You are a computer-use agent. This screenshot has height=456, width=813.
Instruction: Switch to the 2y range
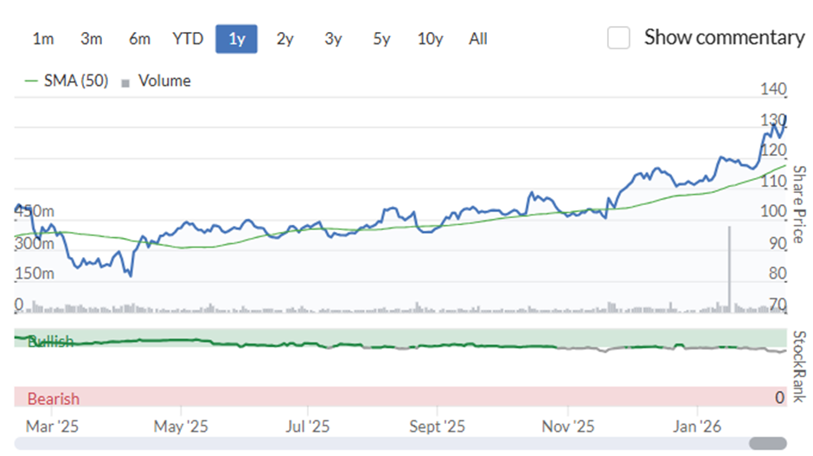coord(285,39)
